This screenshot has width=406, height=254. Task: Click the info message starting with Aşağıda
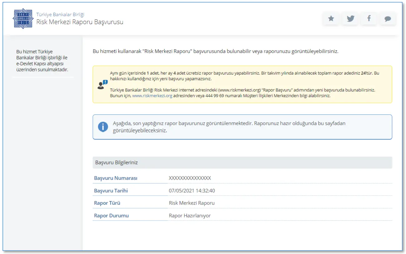(229, 127)
